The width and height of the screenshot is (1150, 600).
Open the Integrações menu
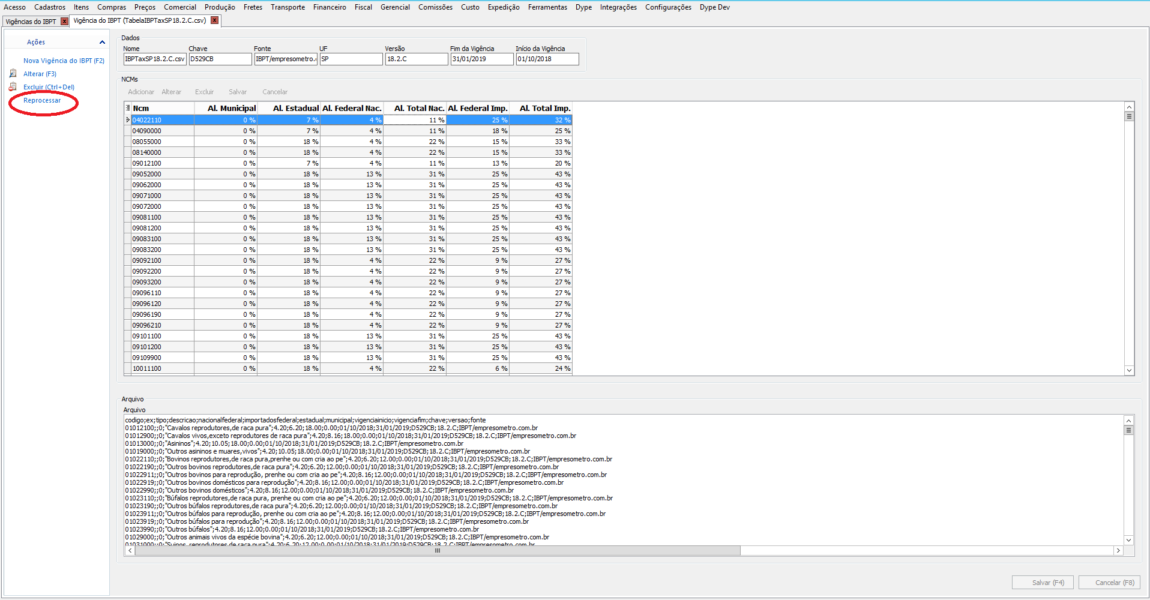point(618,7)
